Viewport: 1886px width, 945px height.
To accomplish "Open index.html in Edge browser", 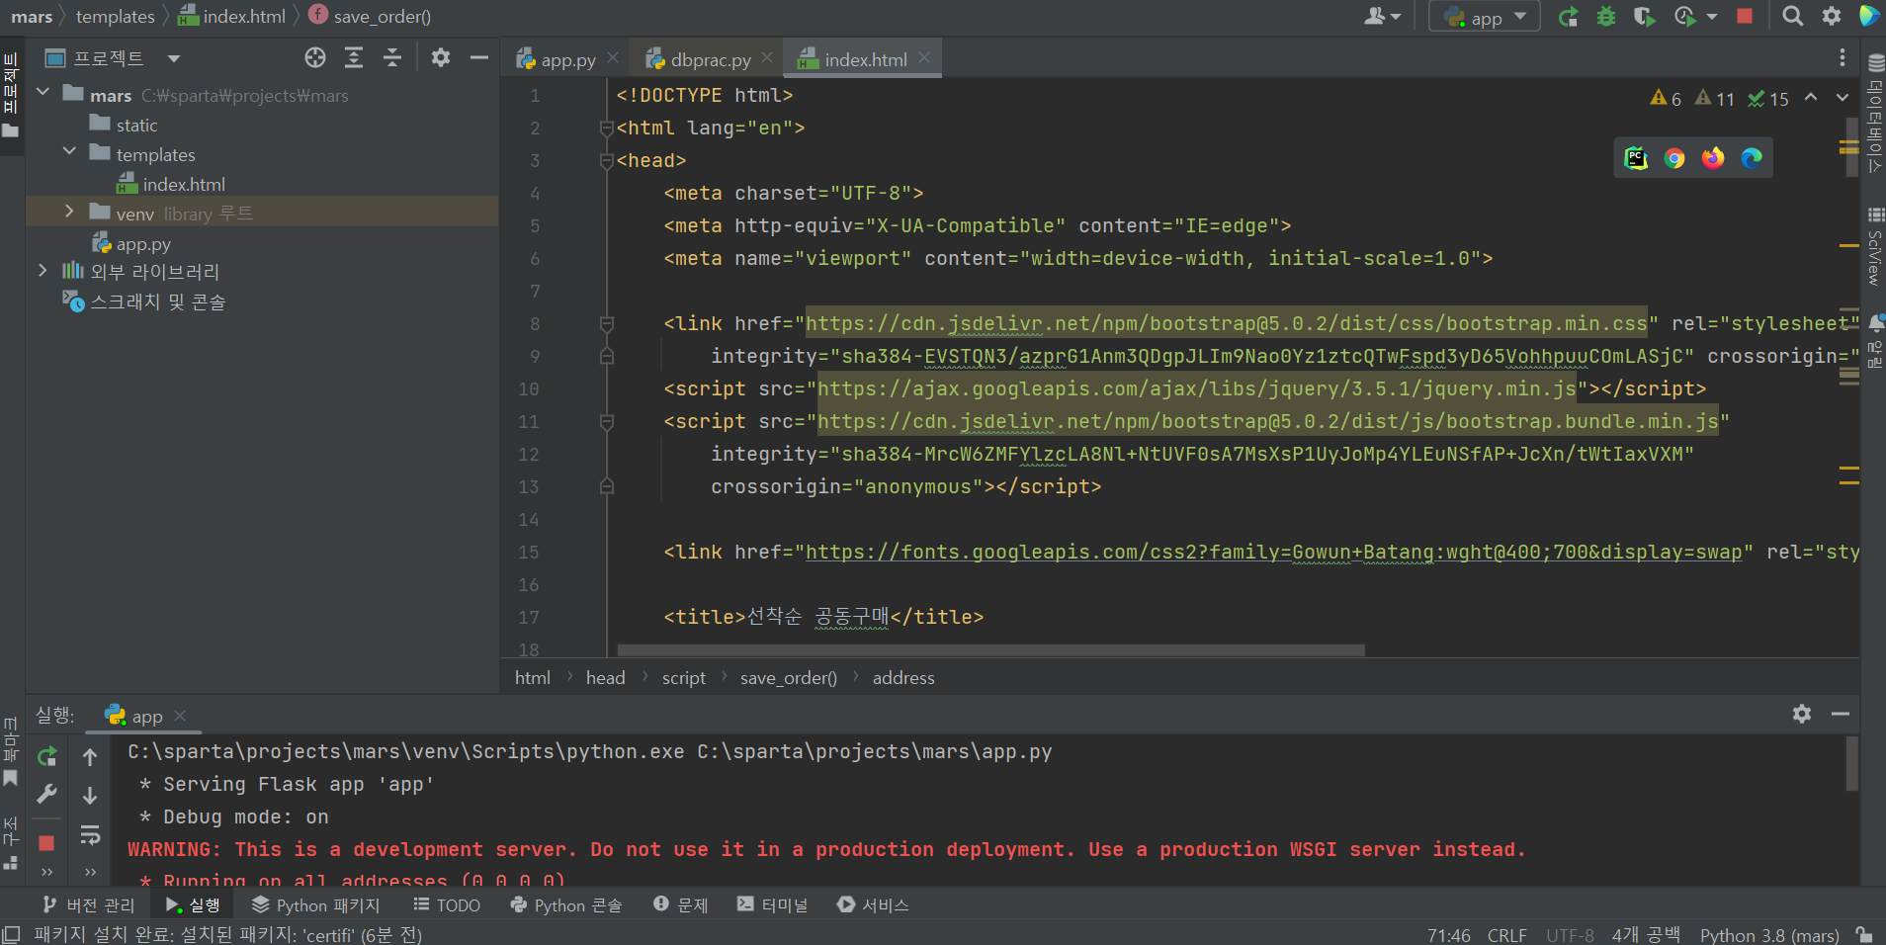I will (x=1752, y=158).
